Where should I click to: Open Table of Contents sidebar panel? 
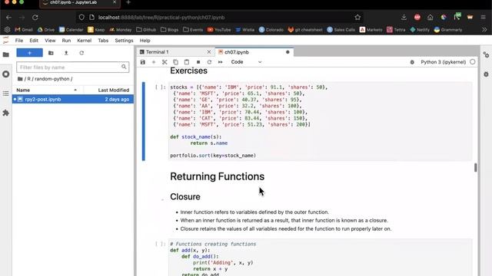tap(6, 94)
